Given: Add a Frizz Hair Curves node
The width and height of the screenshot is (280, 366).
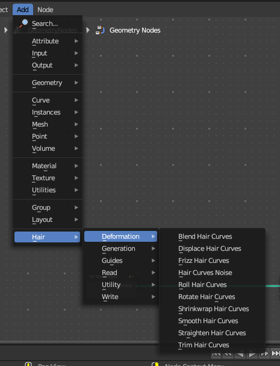Looking at the screenshot, I should point(213,260).
